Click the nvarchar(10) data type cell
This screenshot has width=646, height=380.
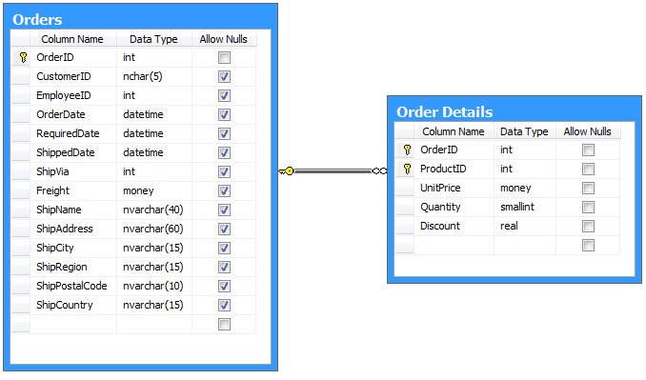[154, 286]
